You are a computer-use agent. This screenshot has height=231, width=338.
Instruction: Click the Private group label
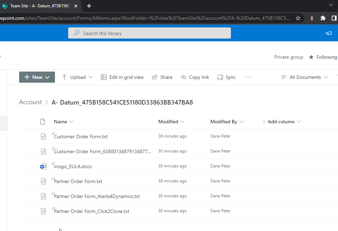click(x=289, y=57)
